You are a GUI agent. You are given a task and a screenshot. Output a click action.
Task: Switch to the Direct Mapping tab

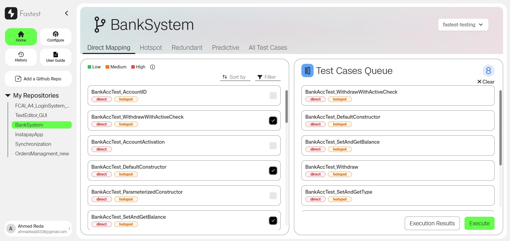click(109, 48)
